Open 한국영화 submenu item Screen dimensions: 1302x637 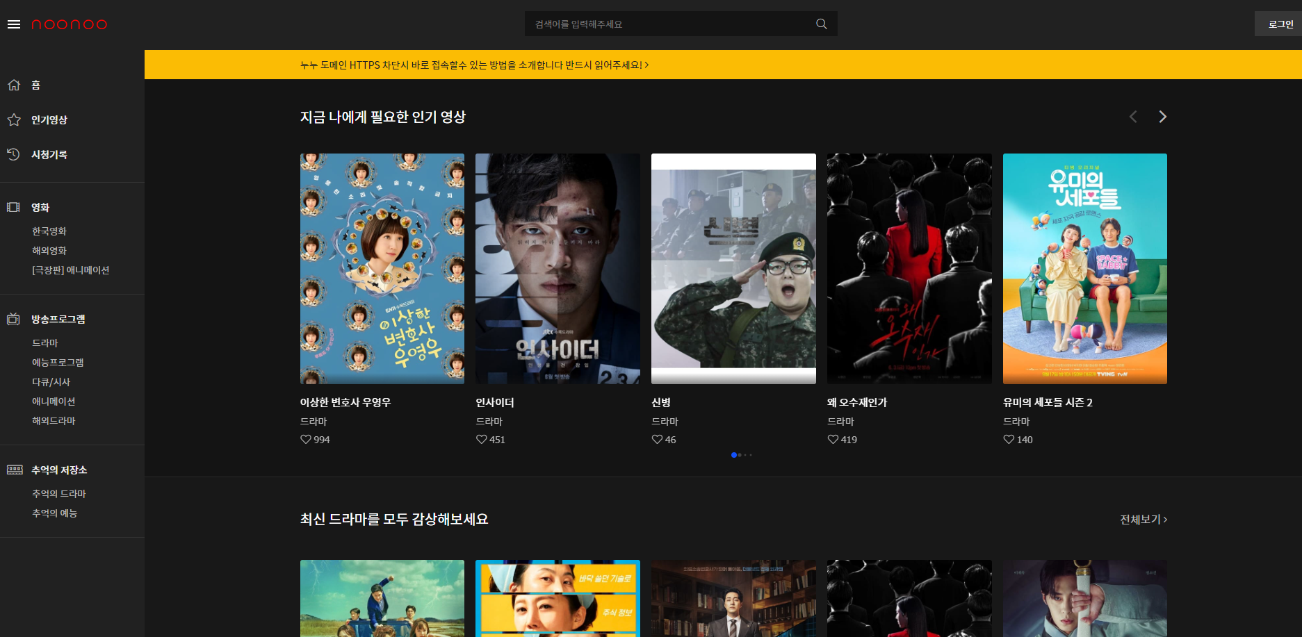pyautogui.click(x=49, y=231)
